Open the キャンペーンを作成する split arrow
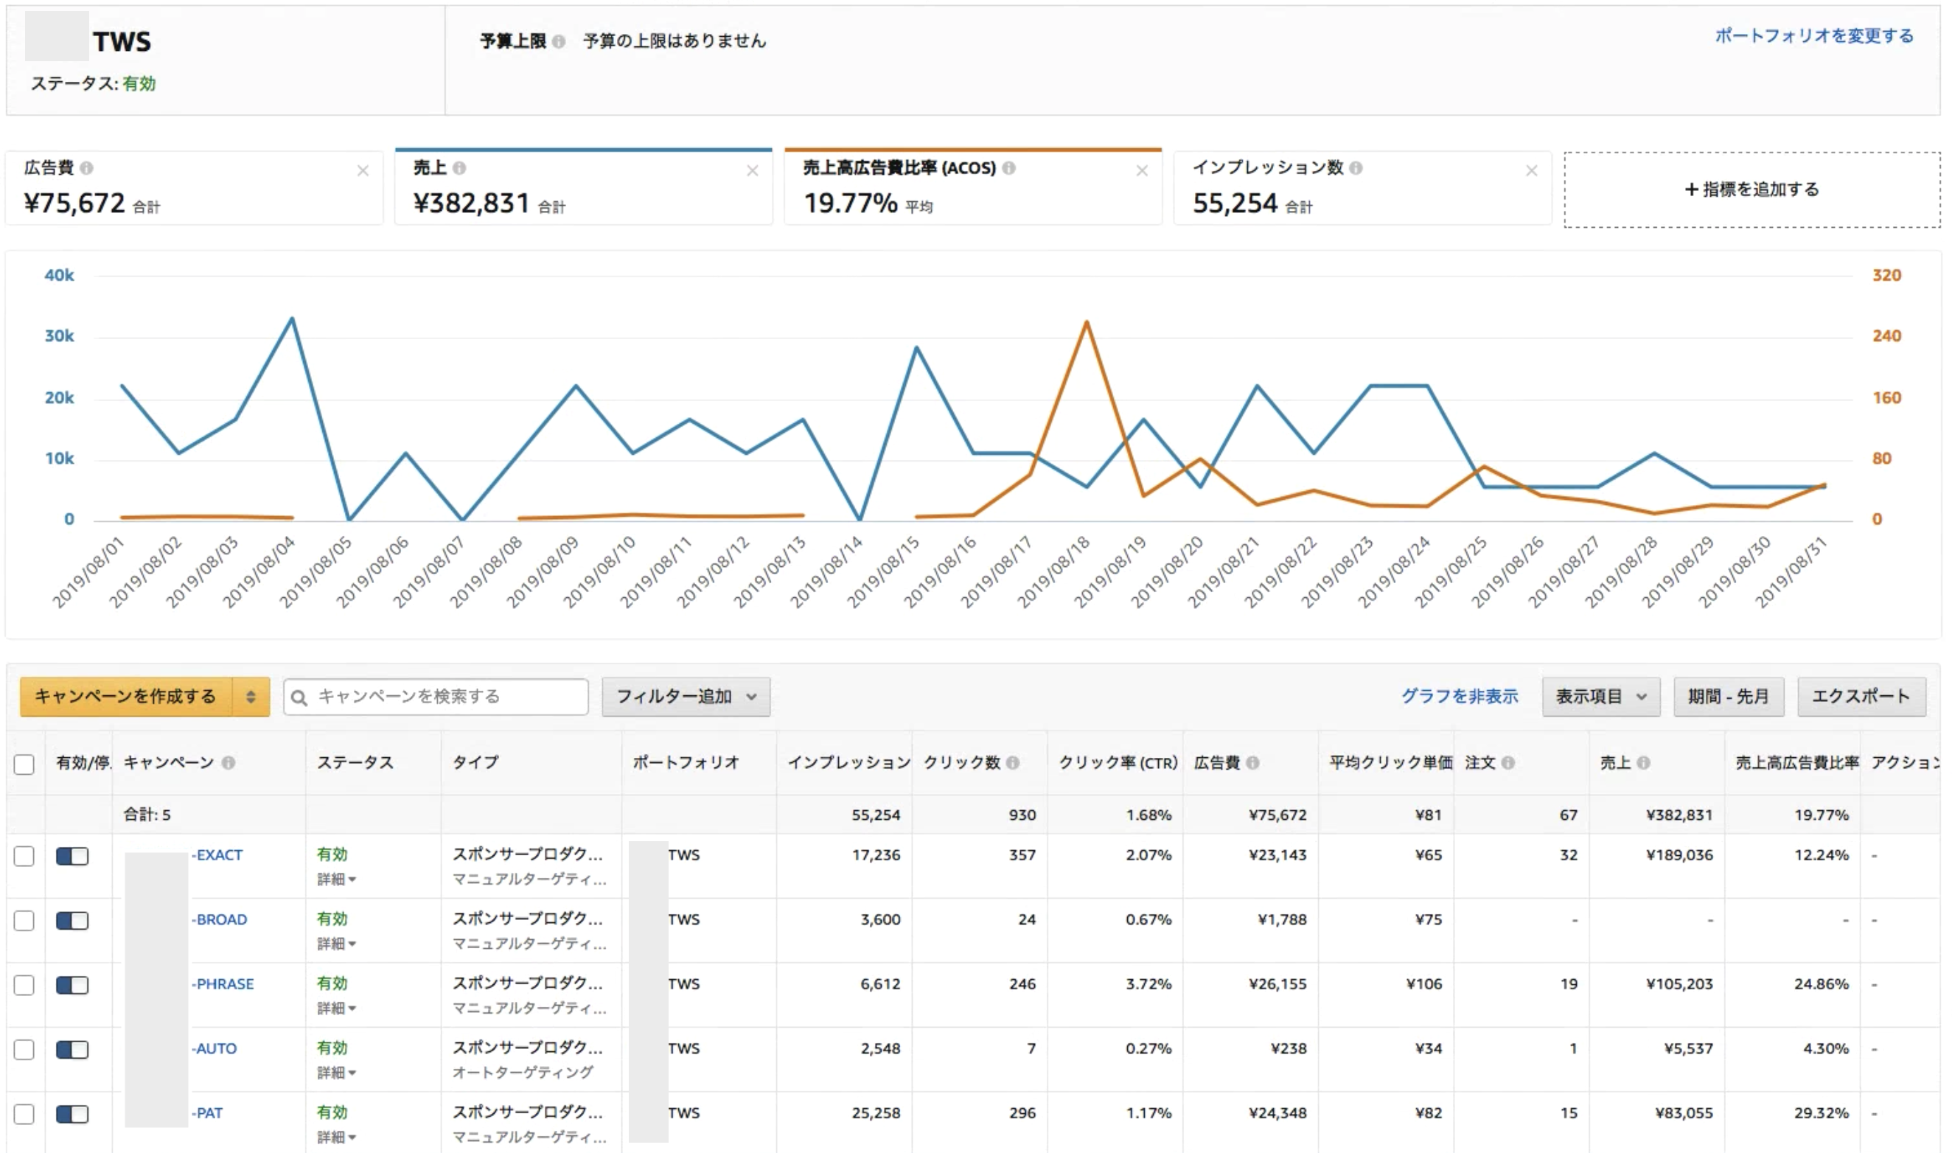Screen dimensions: 1952x1153 (251, 697)
